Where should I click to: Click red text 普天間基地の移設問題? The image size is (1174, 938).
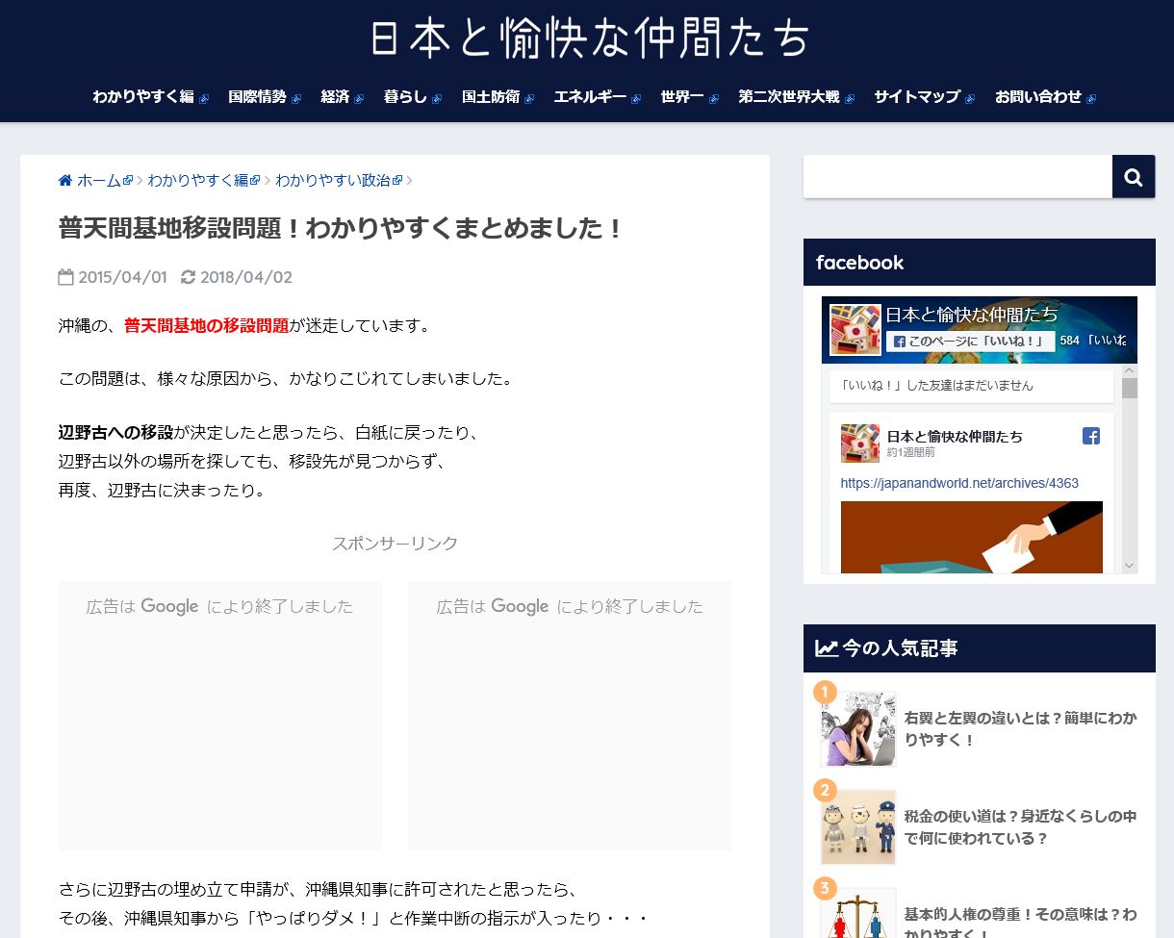tap(206, 326)
